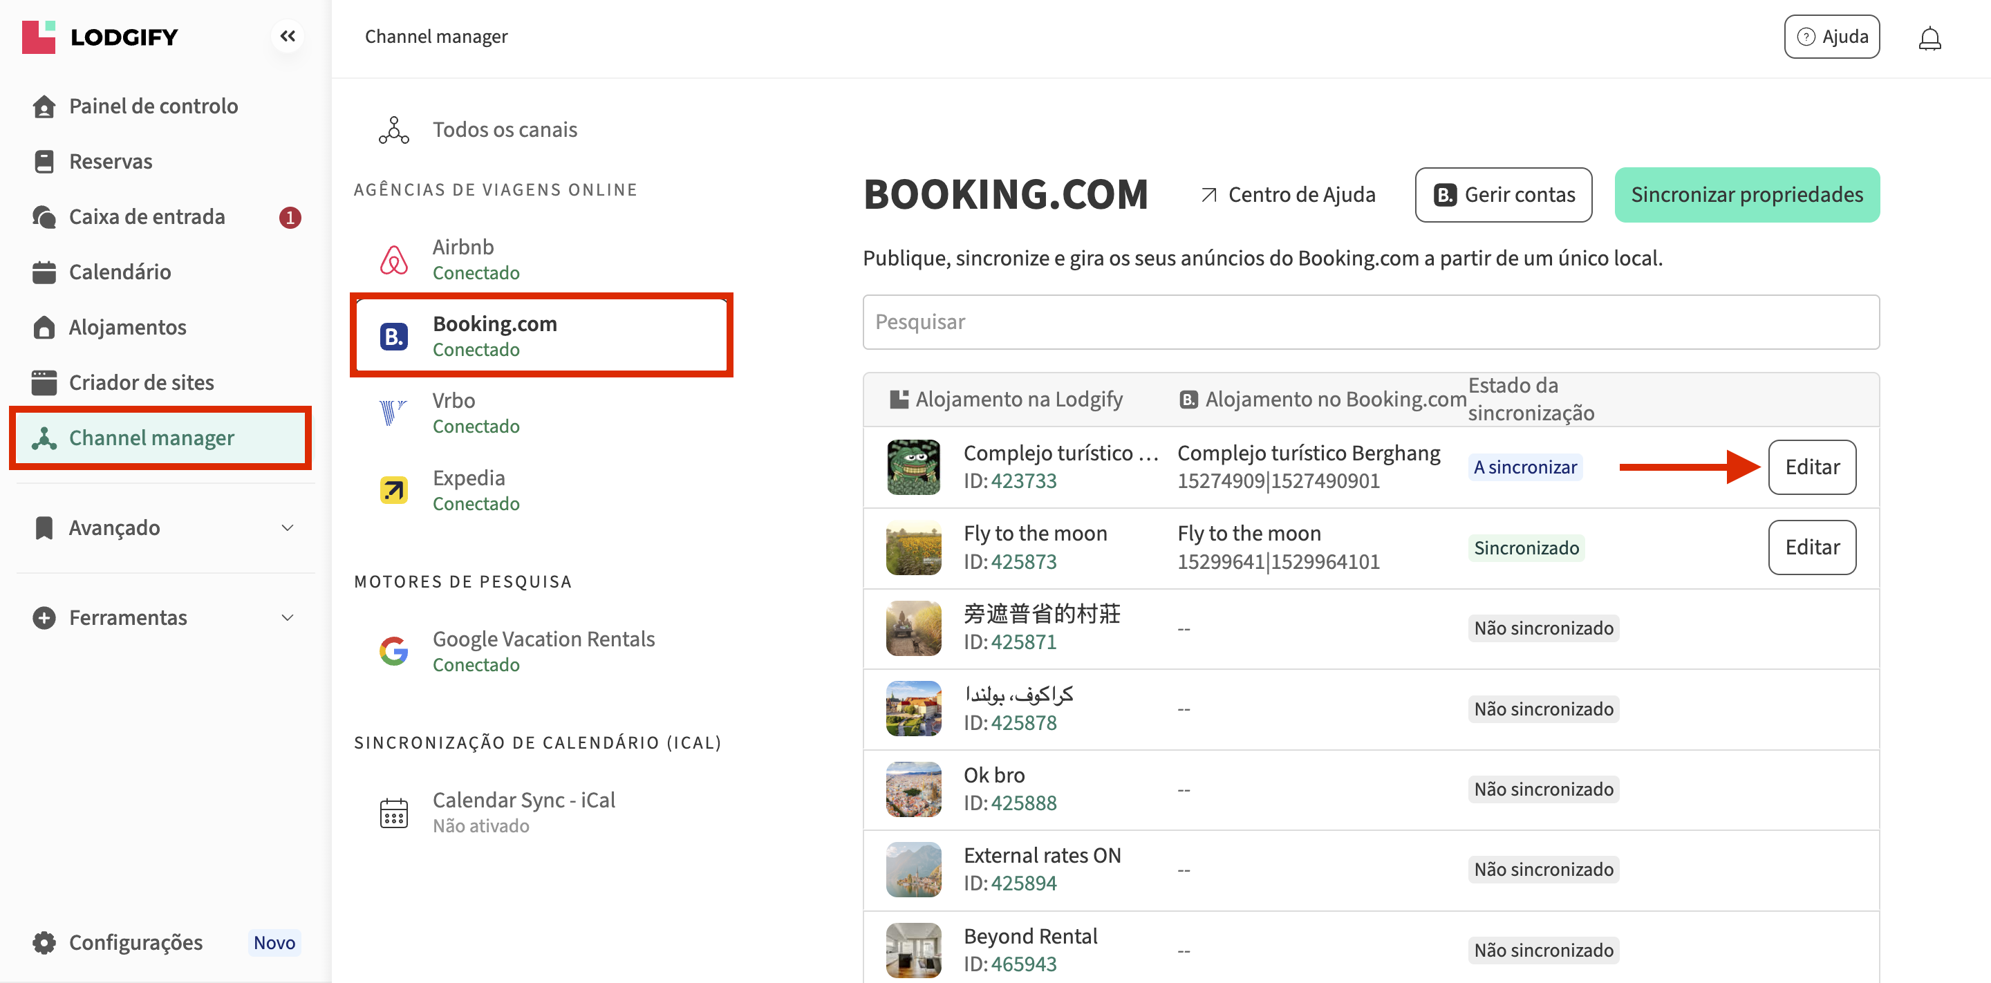Collapse the sidebar with double-chevron icon
The width and height of the screenshot is (1991, 983).
tap(288, 37)
